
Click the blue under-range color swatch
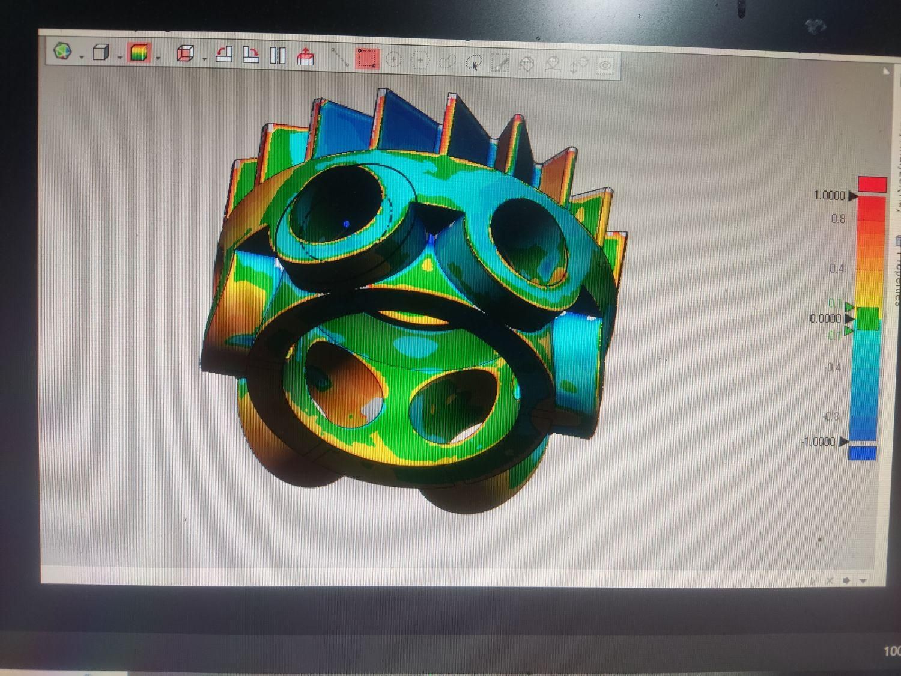[x=863, y=452]
